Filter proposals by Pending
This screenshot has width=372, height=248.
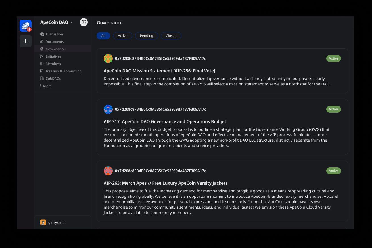tap(147, 36)
